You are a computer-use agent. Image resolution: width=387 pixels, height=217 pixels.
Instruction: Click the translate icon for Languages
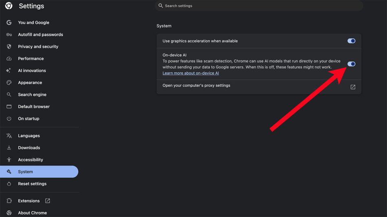9,135
